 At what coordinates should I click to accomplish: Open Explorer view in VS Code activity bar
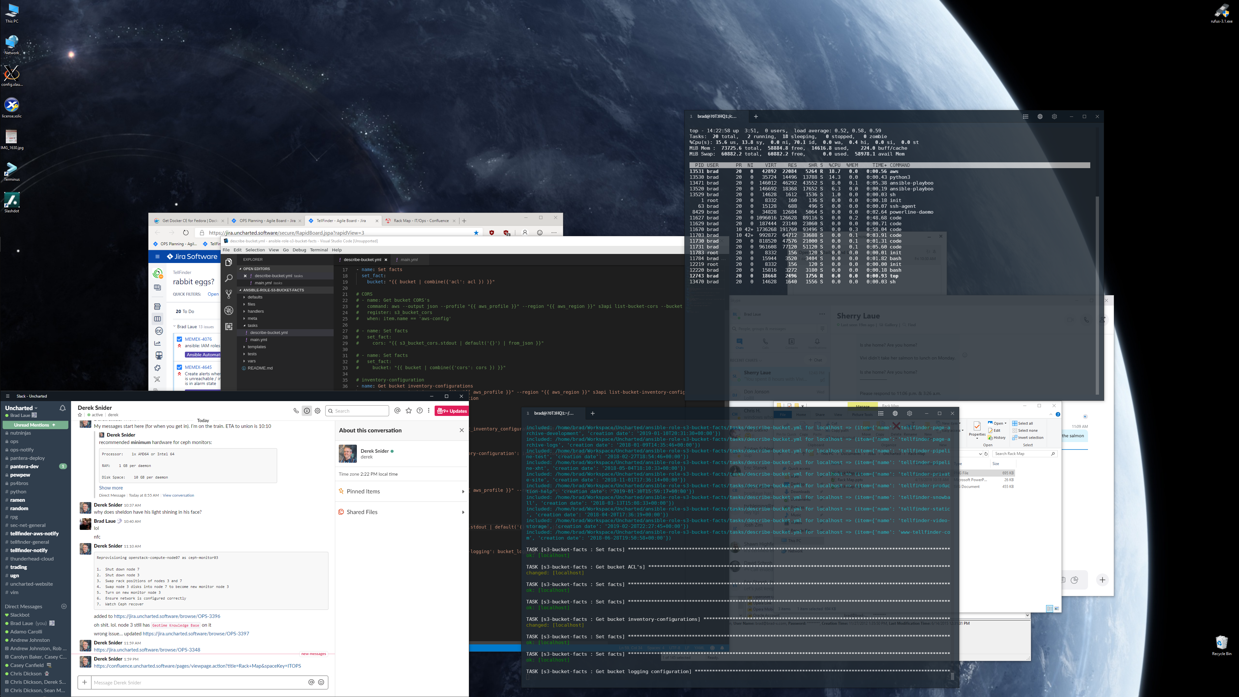coord(228,262)
